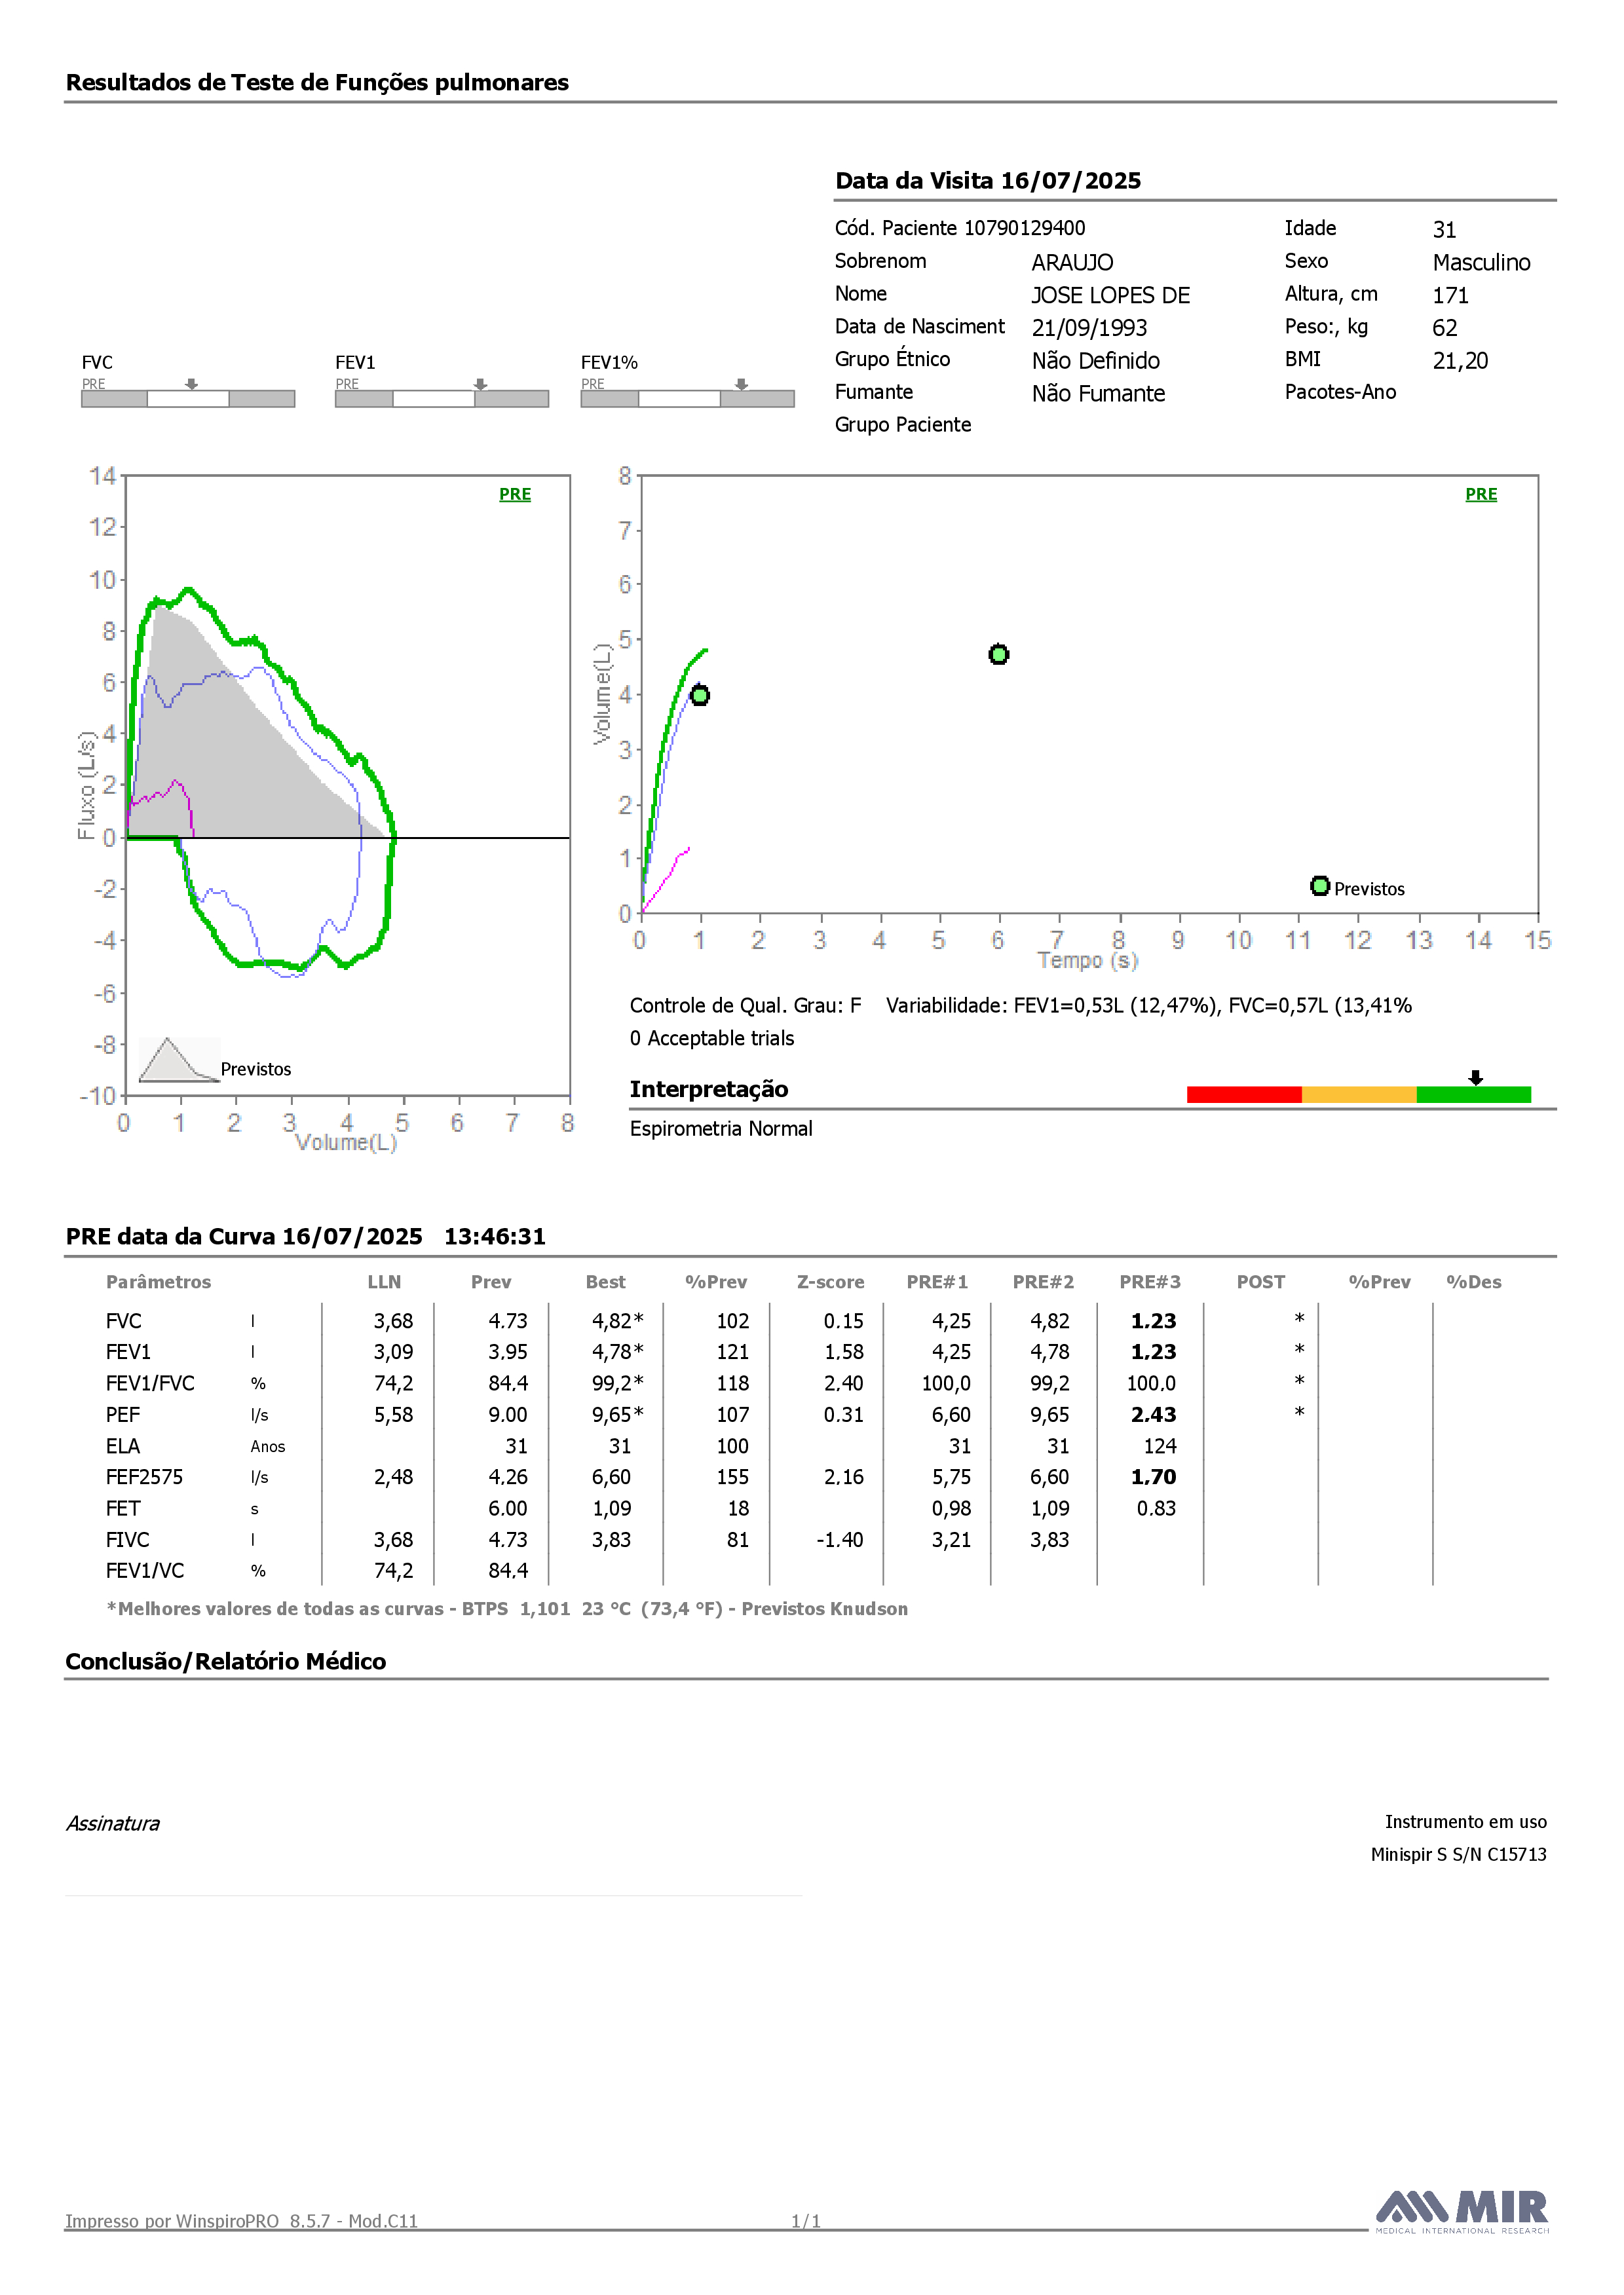The height and width of the screenshot is (2295, 1624).
Task: Click the Não Definido ethnic group value
Action: click(1096, 361)
